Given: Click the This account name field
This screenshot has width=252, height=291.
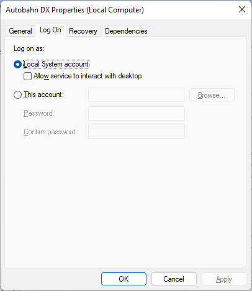Looking at the screenshot, I should (136, 95).
